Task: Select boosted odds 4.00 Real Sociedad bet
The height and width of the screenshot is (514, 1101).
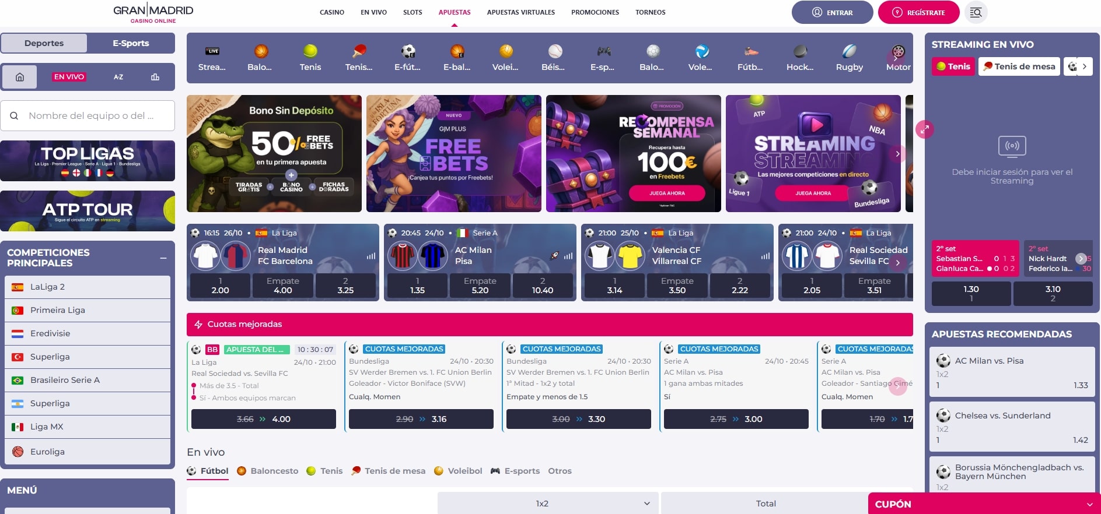Action: 264,419
